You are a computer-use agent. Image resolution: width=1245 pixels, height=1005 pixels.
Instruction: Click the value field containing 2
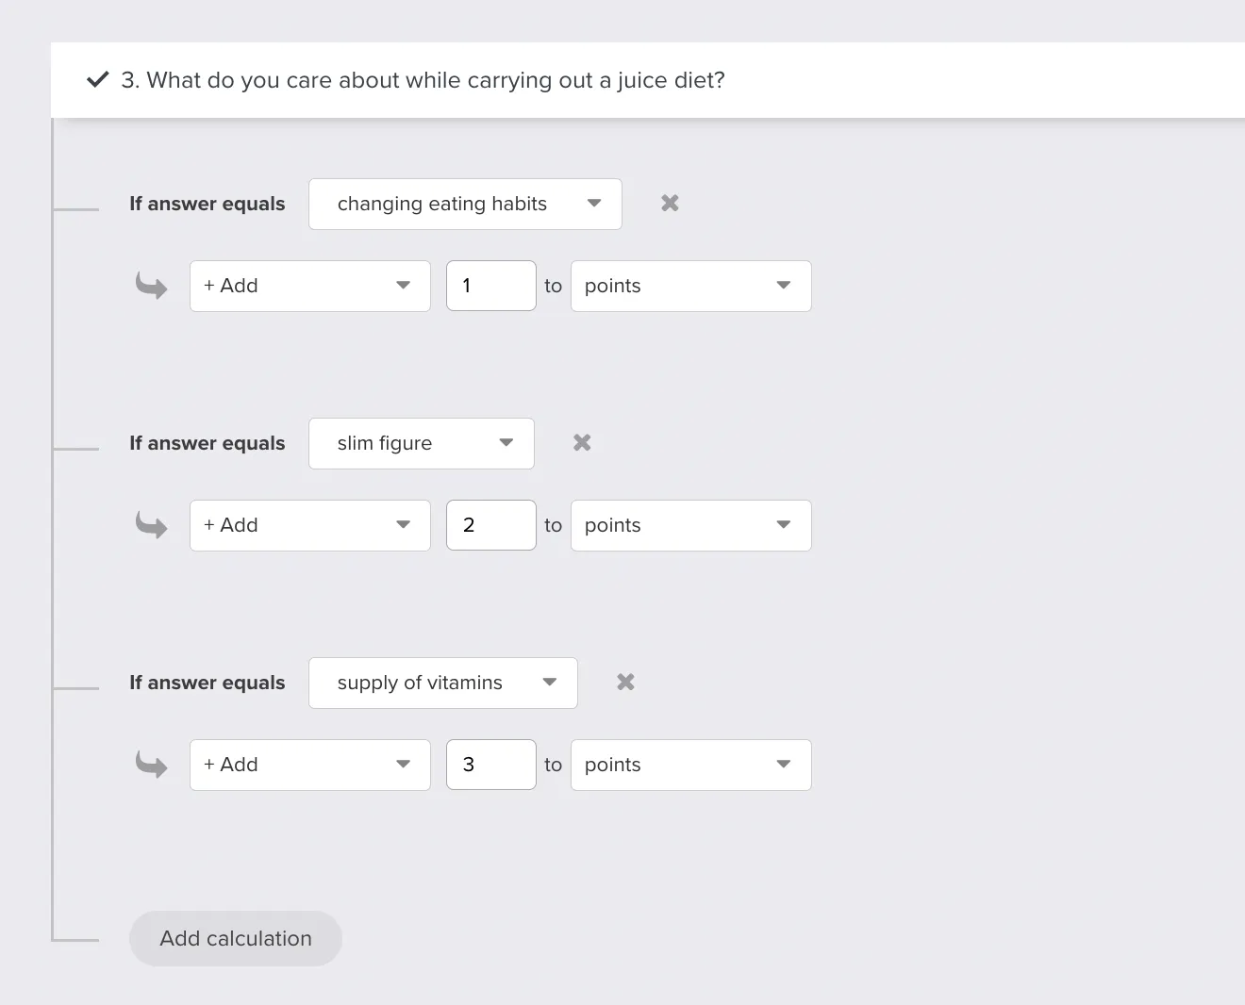[490, 525]
